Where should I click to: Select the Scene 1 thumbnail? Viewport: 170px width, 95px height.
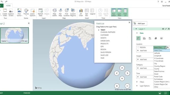tap(15, 35)
